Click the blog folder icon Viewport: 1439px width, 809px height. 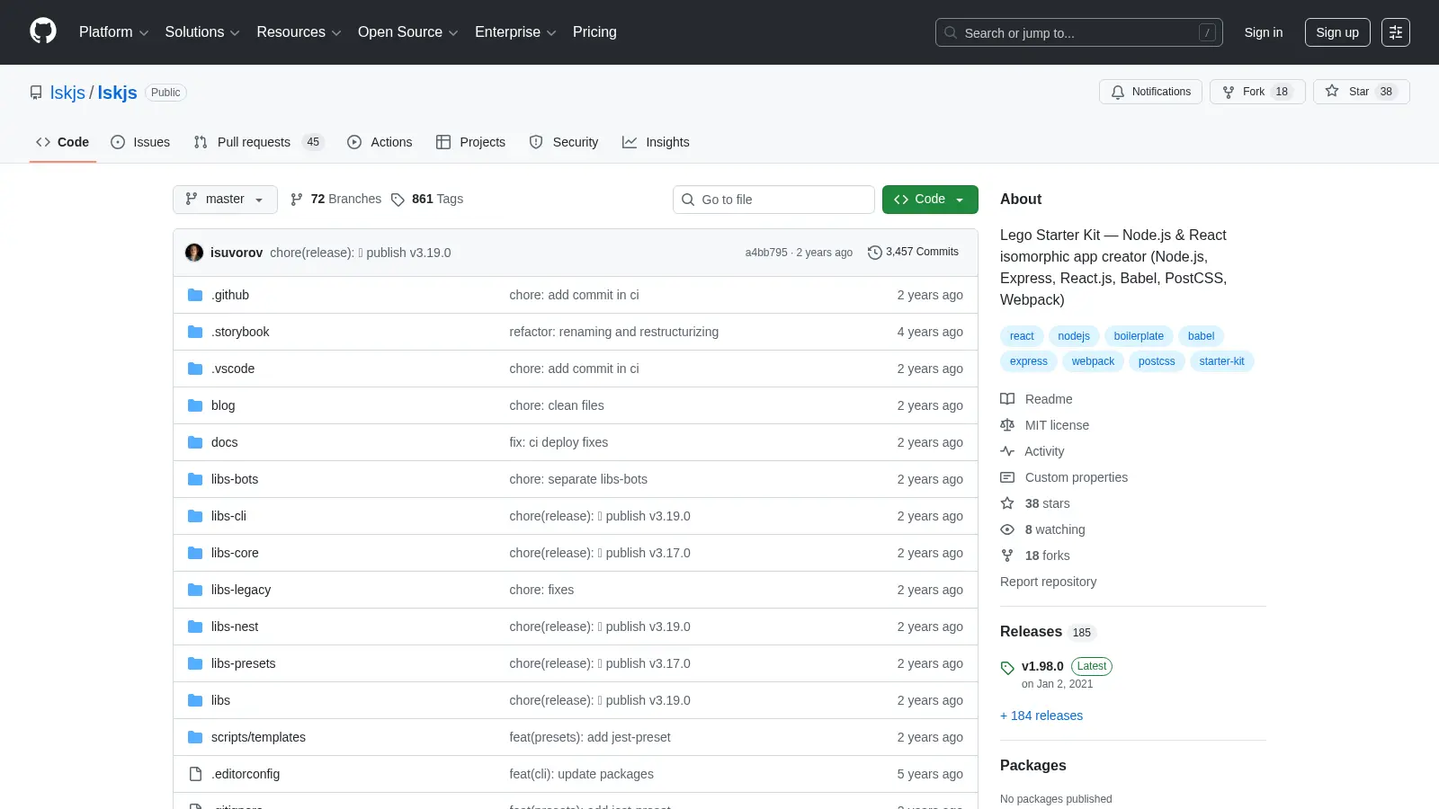click(195, 405)
